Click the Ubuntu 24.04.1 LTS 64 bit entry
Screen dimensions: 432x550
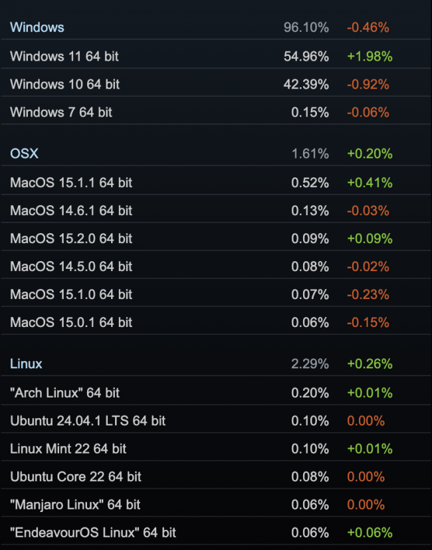coord(88,421)
